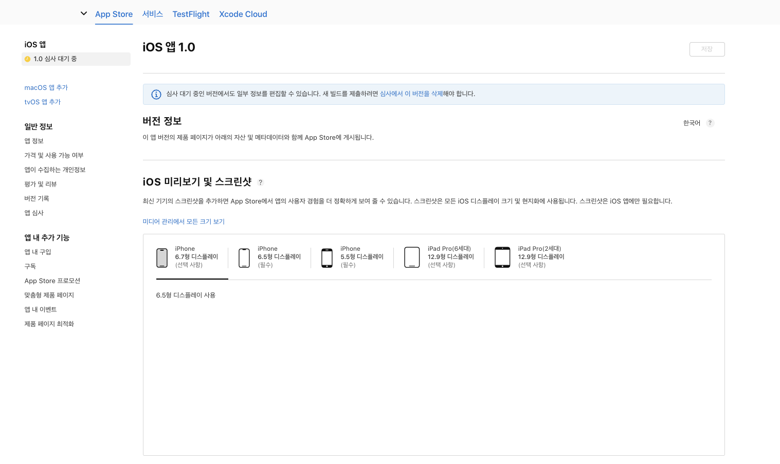Open 앱 정보 in sidebar

(x=34, y=141)
